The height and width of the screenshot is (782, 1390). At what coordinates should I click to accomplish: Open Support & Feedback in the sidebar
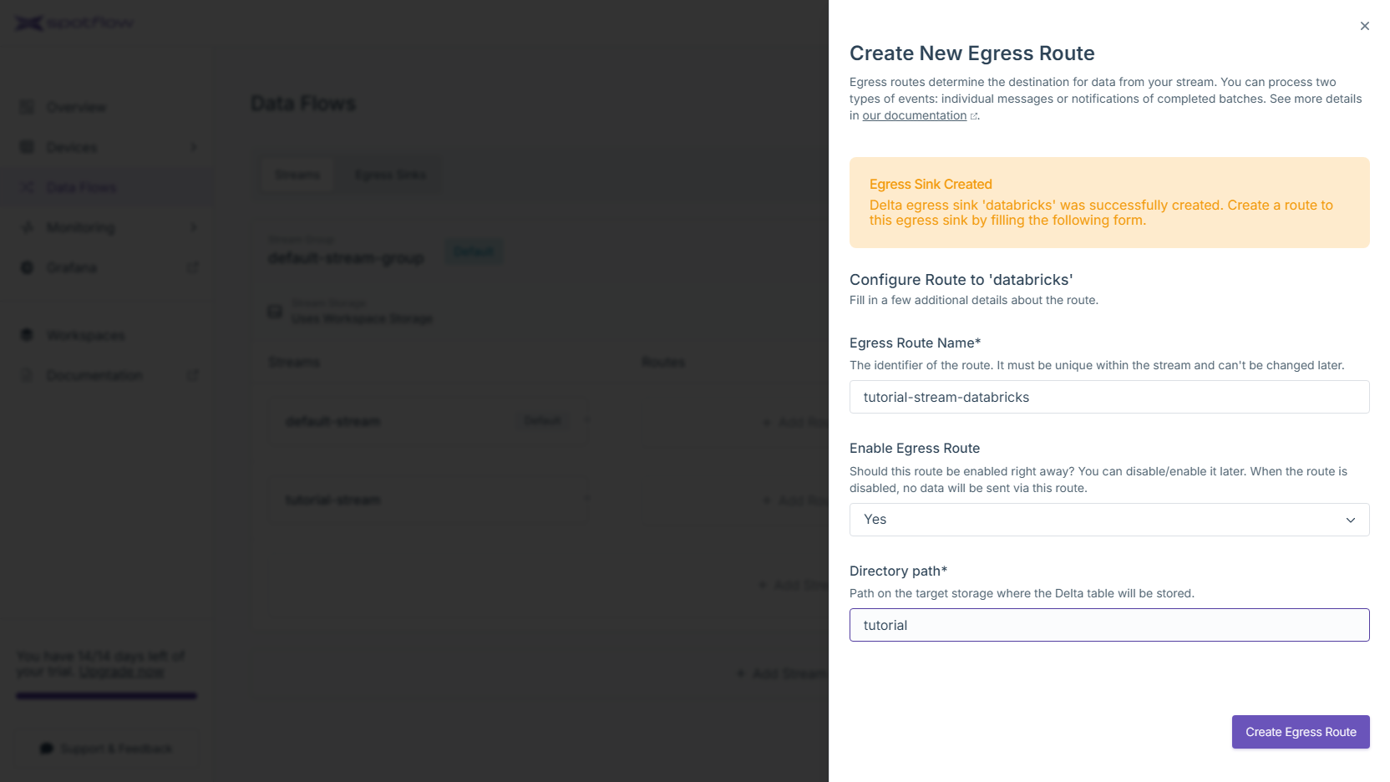point(107,749)
